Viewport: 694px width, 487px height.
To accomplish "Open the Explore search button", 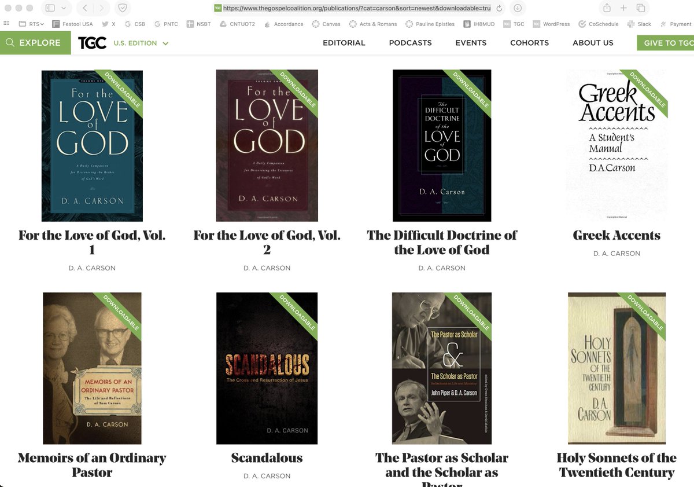I will tap(35, 43).
